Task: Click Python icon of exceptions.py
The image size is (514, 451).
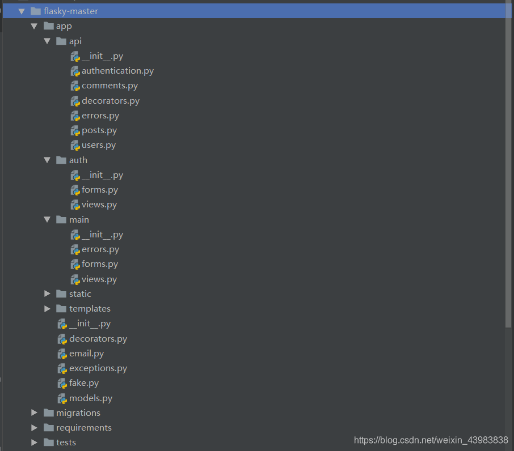Action: [x=62, y=368]
